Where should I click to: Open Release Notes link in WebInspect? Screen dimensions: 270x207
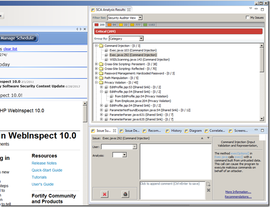click(44, 163)
